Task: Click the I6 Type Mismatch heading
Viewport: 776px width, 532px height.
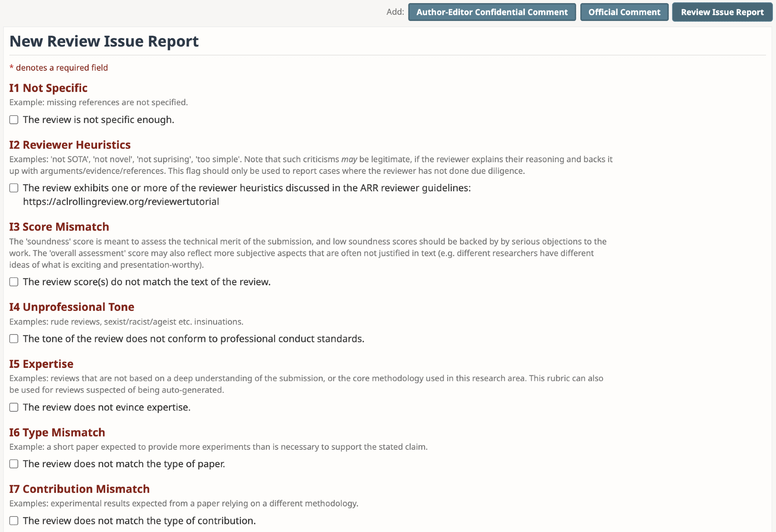Action: coord(57,432)
